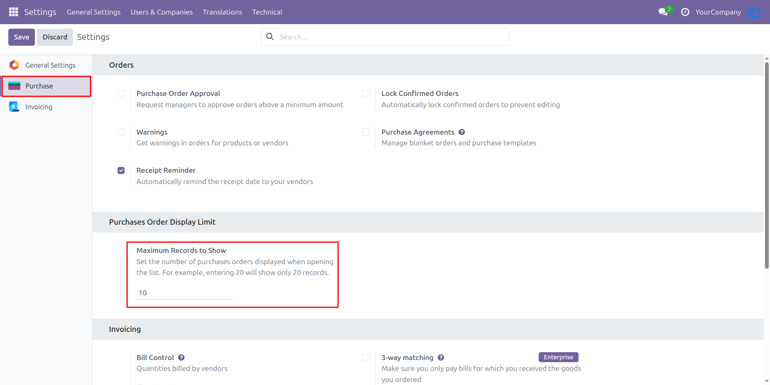
Task: Click the Discard button
Action: 55,37
